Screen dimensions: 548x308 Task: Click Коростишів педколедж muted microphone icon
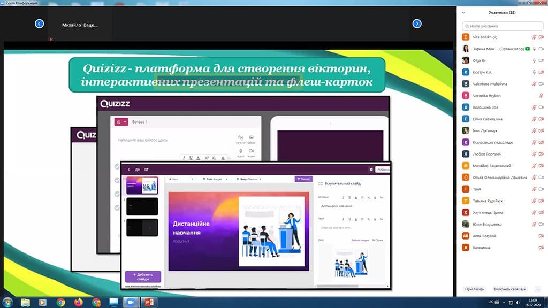click(534, 142)
